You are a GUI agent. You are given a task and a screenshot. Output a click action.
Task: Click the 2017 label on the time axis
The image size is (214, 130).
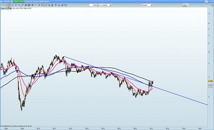(x=151, y=128)
